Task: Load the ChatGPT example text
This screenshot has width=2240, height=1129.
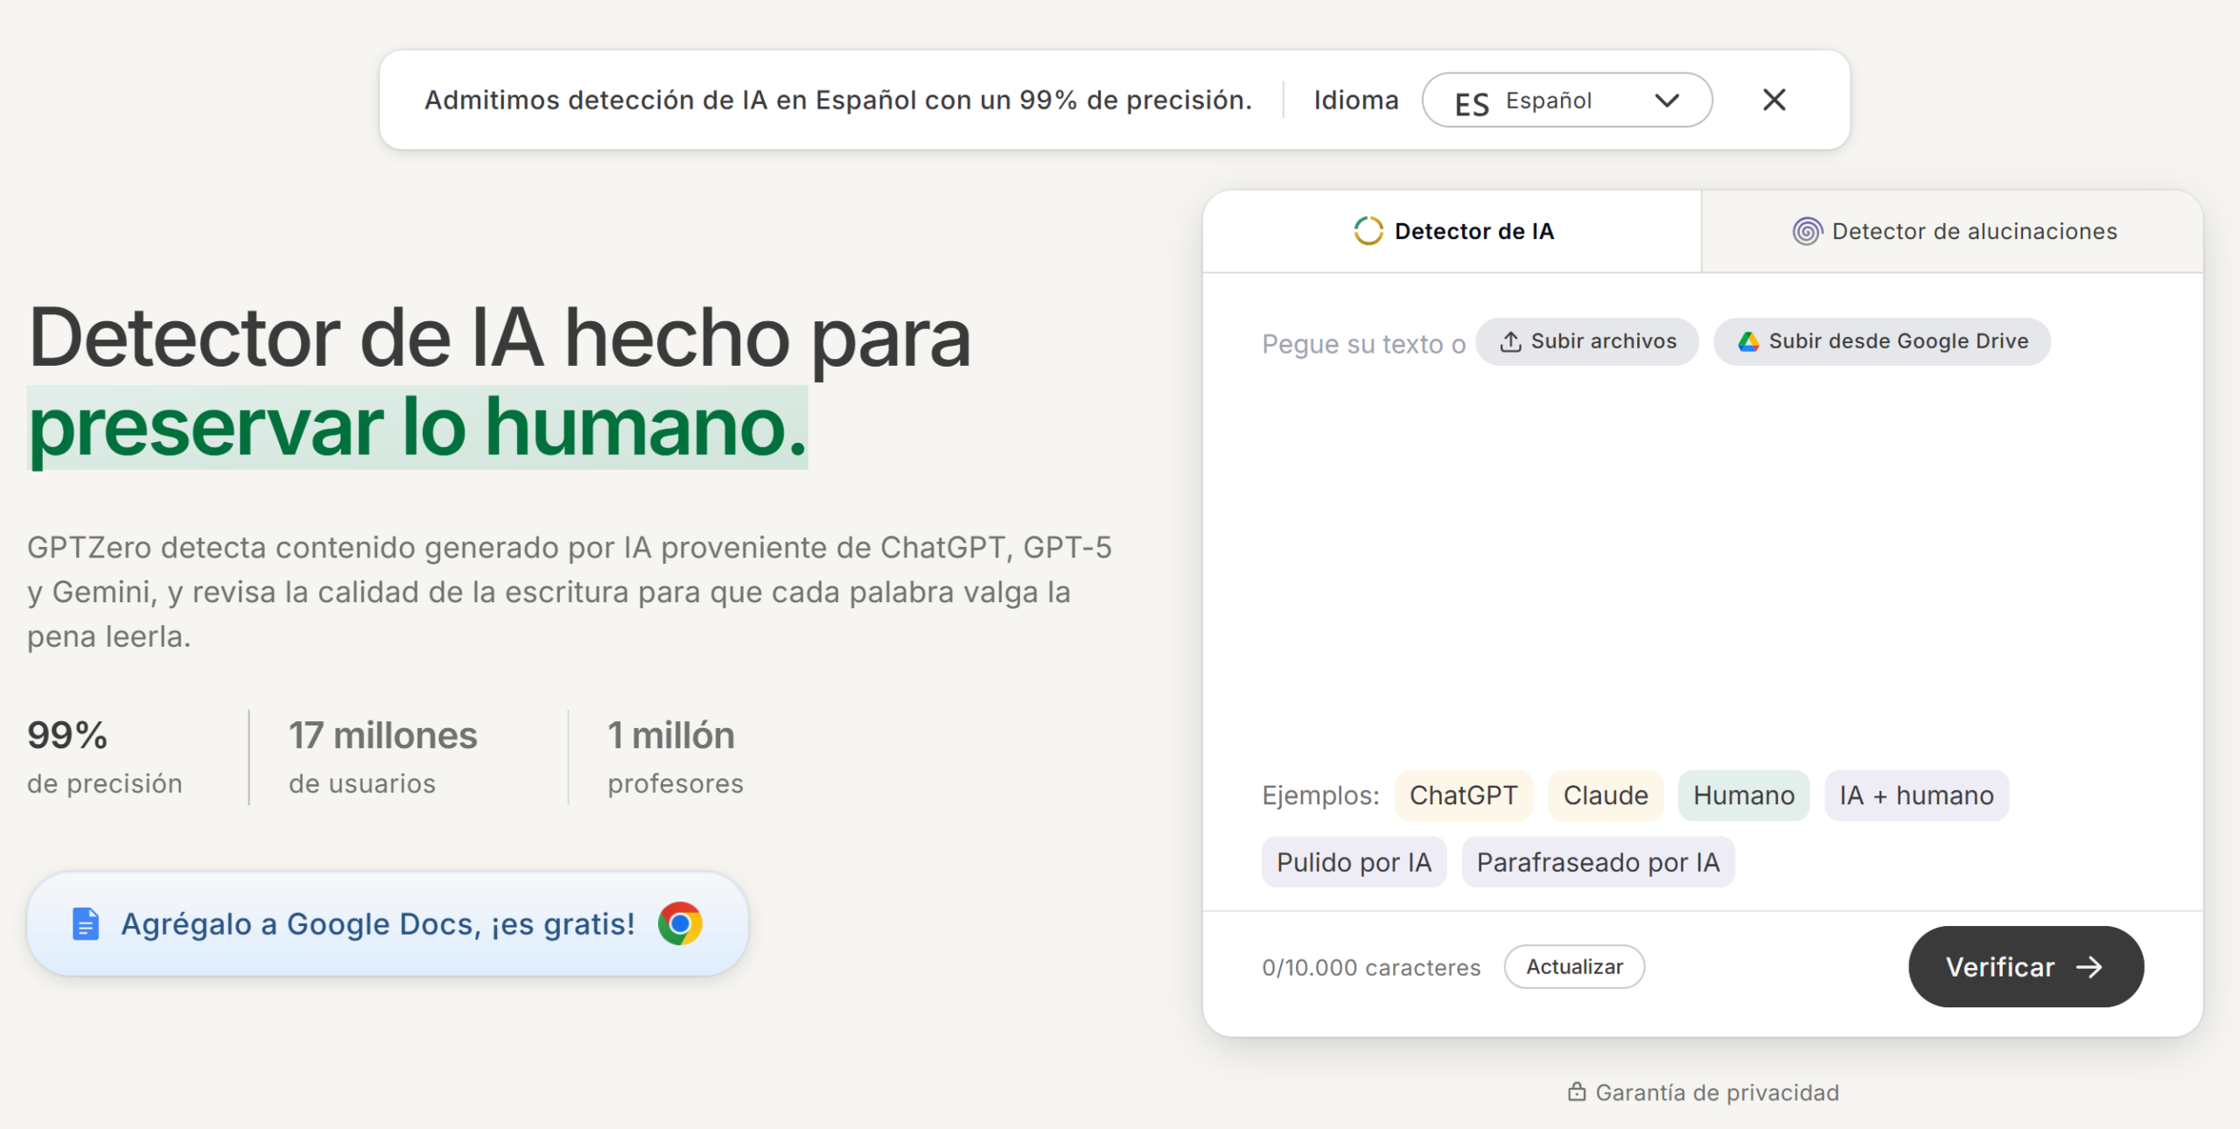Action: tap(1464, 796)
